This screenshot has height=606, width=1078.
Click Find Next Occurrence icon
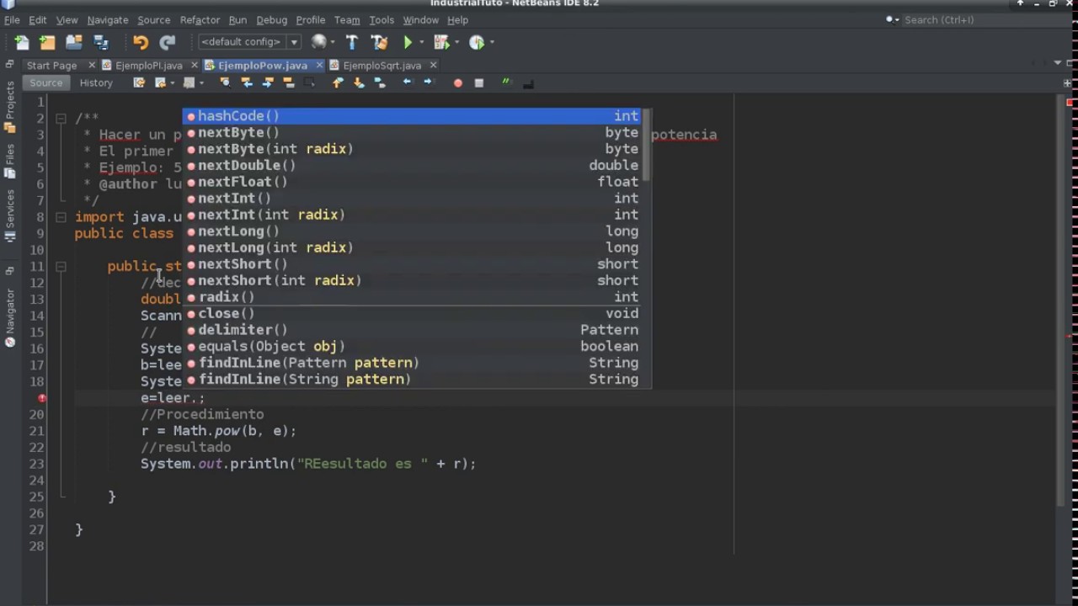click(x=268, y=82)
